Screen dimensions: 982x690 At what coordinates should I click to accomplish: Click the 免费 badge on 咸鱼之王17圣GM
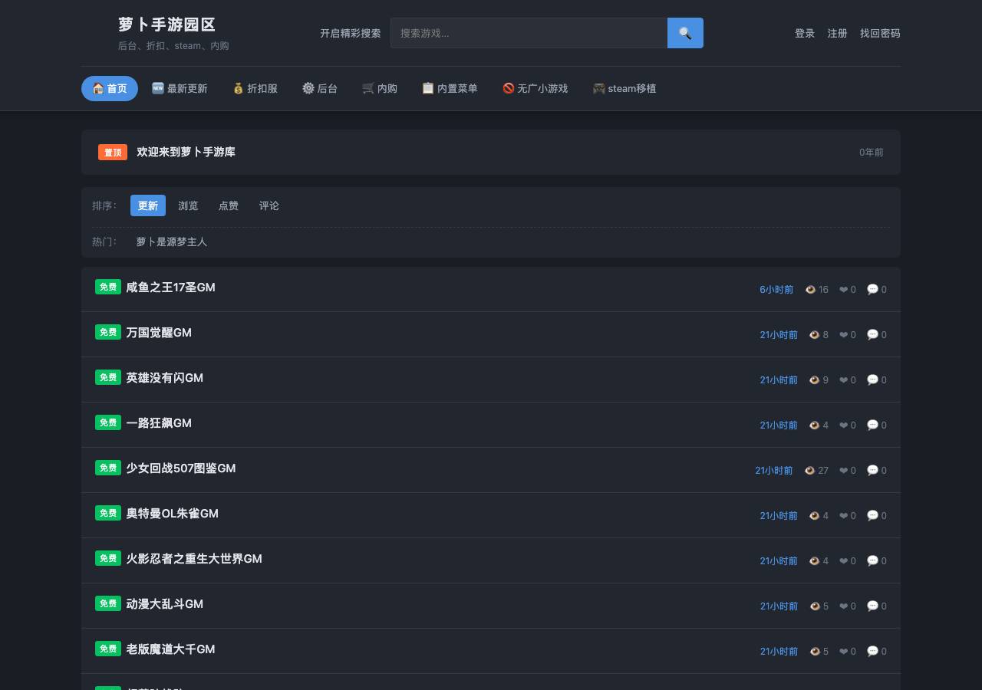[x=108, y=287]
